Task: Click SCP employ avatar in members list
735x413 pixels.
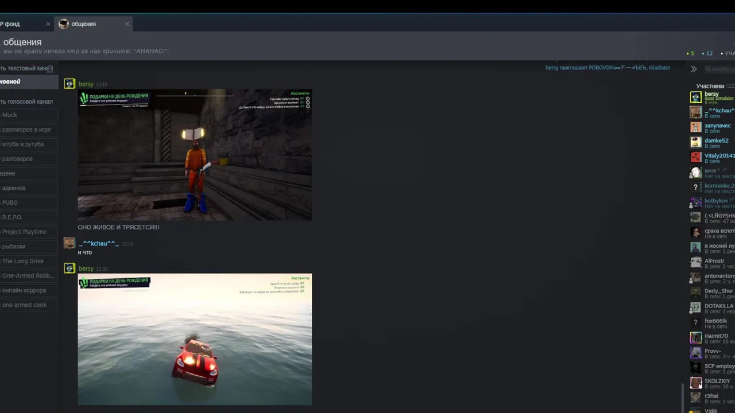Action: (695, 367)
